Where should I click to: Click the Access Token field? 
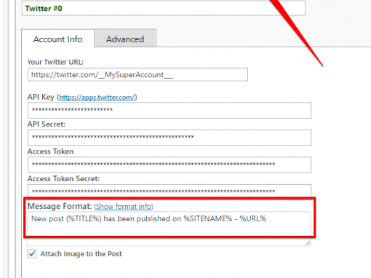(x=169, y=164)
